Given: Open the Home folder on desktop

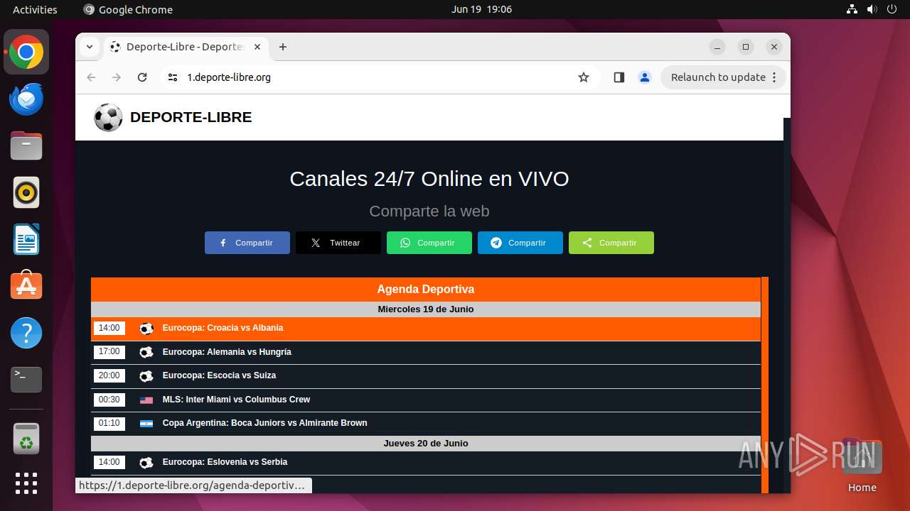Looking at the screenshot, I should click(x=862, y=466).
